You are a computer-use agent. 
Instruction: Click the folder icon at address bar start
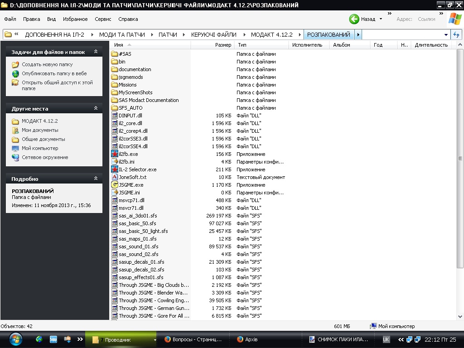click(8, 34)
